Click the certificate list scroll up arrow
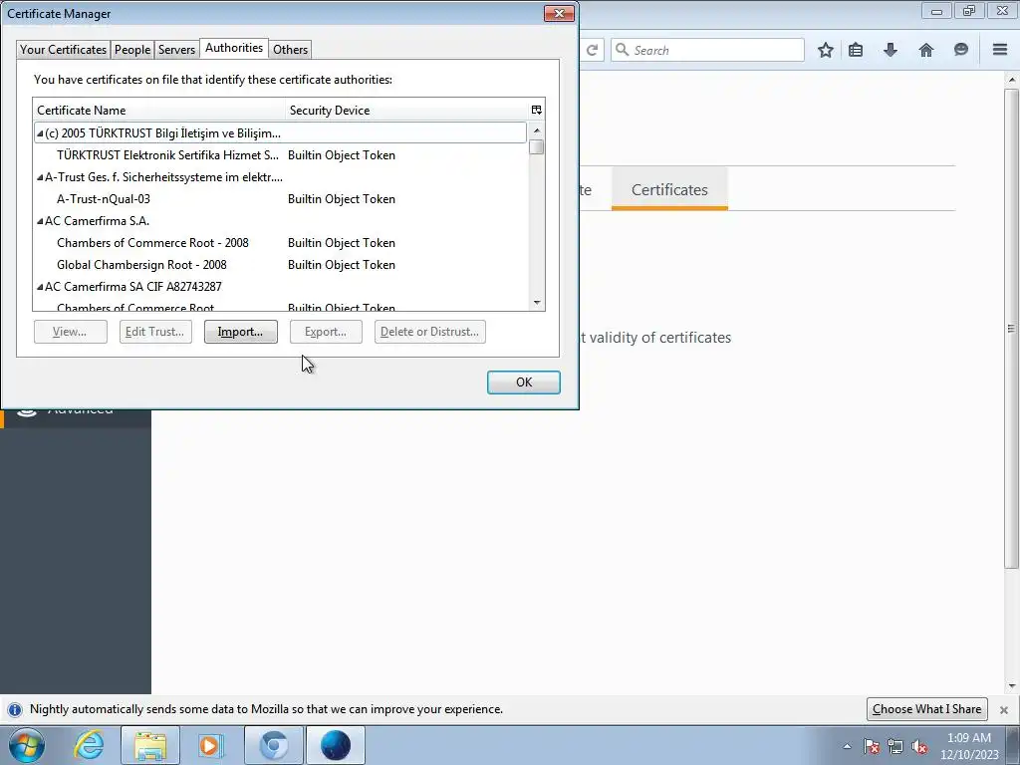The height and width of the screenshot is (765, 1020). coord(537,130)
